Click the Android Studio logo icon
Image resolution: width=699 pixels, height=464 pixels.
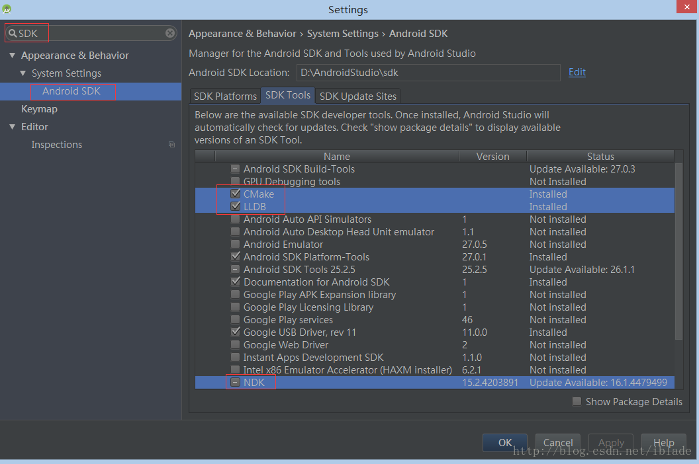pyautogui.click(x=7, y=9)
